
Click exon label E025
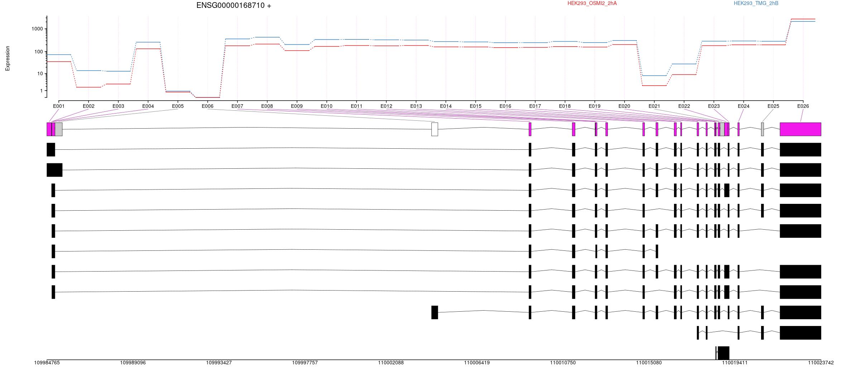773,106
